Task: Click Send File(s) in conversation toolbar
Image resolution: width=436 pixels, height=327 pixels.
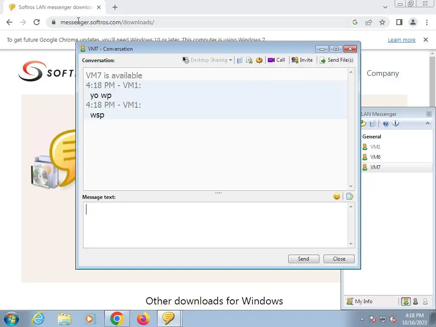Action: [336, 60]
